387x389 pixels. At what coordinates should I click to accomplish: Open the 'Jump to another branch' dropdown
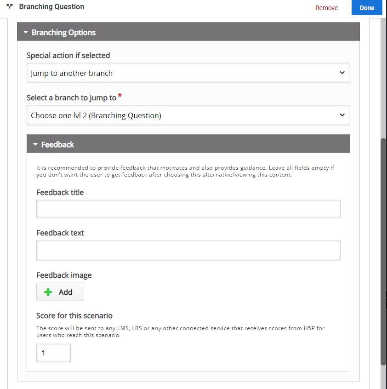point(188,73)
